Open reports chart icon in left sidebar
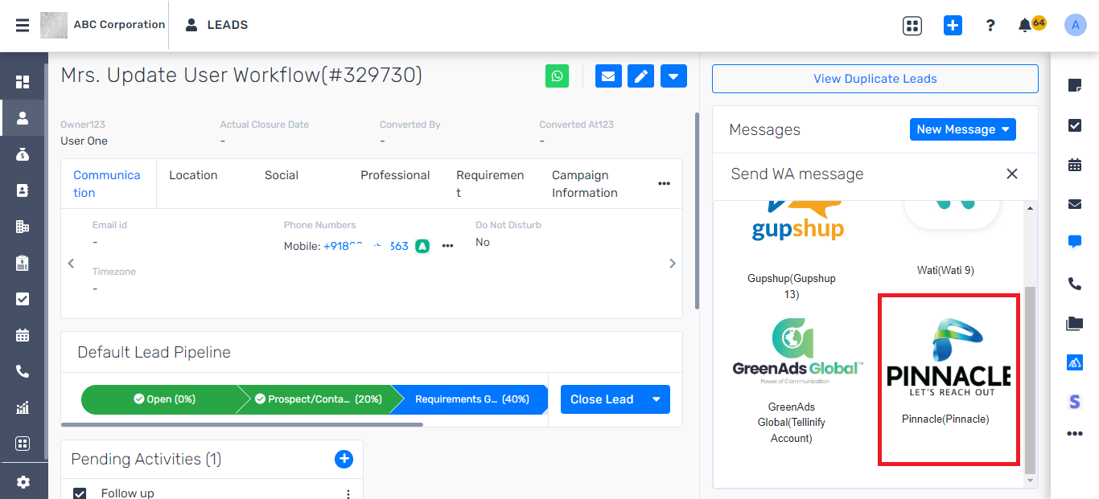The width and height of the screenshot is (1099, 499). [23, 407]
